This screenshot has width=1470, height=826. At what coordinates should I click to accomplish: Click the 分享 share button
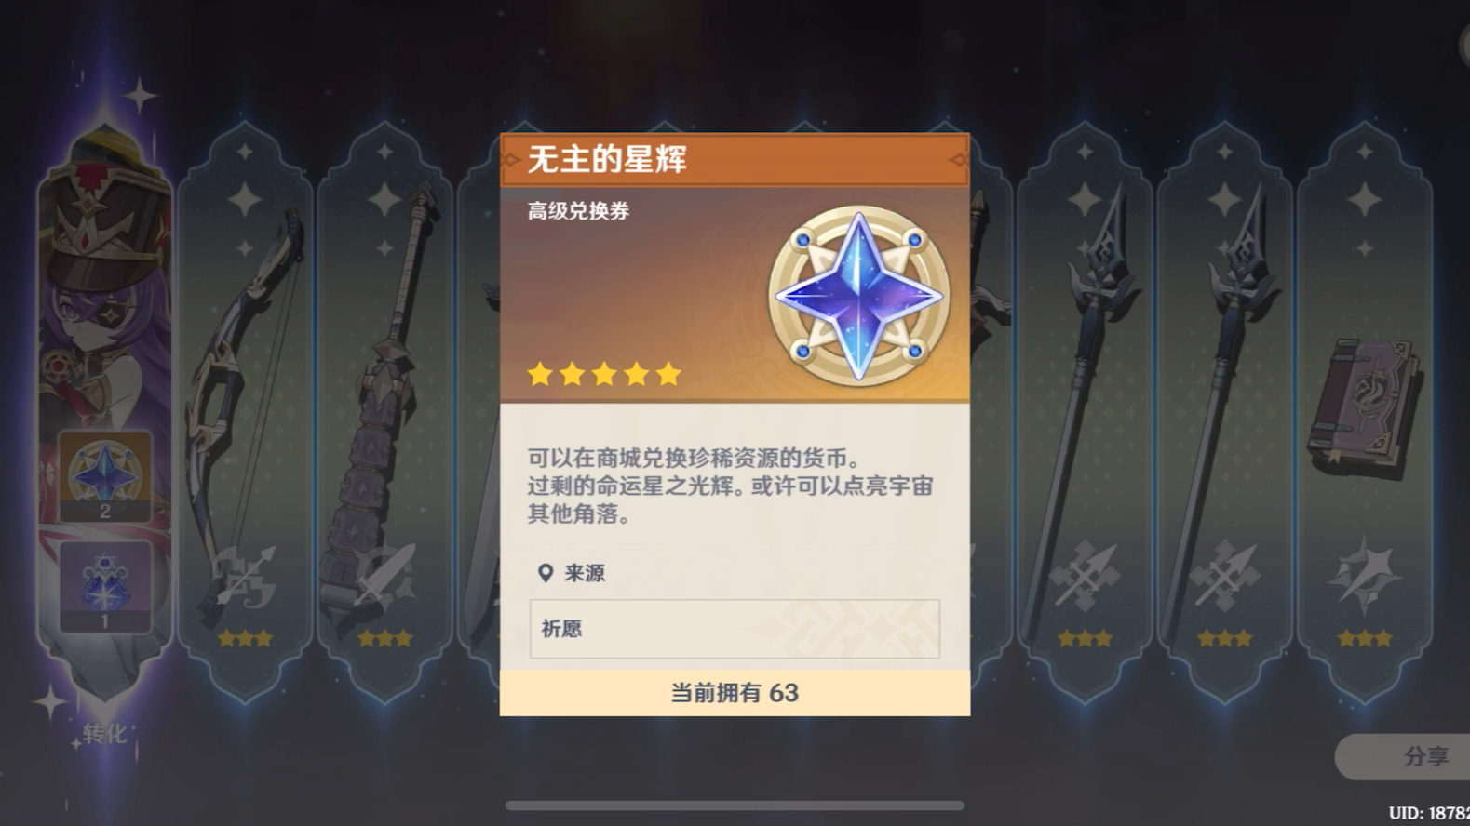(1405, 757)
